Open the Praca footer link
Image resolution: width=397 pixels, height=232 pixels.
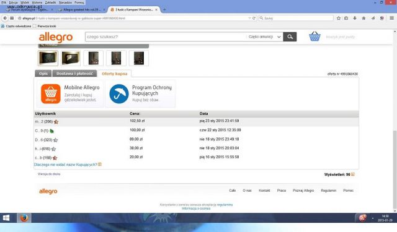point(282,191)
